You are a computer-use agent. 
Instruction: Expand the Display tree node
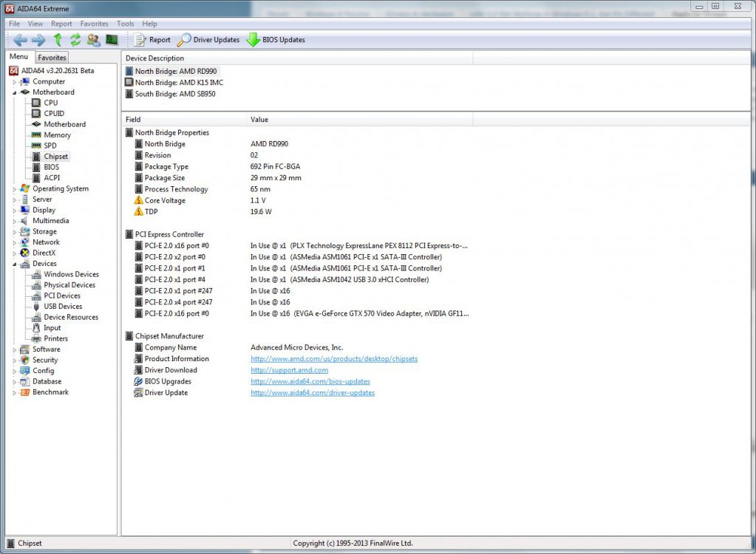15,211
